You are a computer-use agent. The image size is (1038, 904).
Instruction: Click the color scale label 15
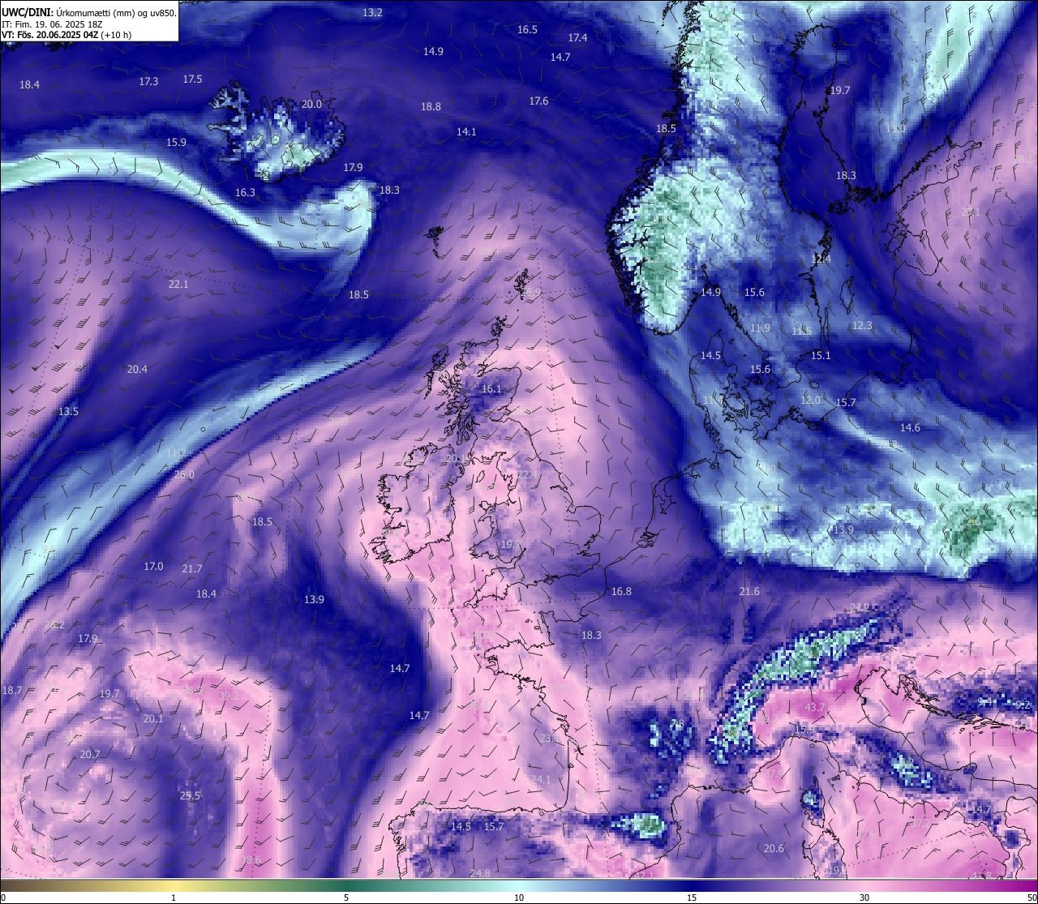(x=692, y=898)
